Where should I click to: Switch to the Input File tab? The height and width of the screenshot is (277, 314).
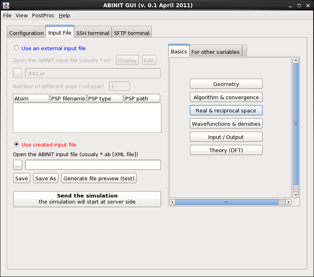click(60, 33)
